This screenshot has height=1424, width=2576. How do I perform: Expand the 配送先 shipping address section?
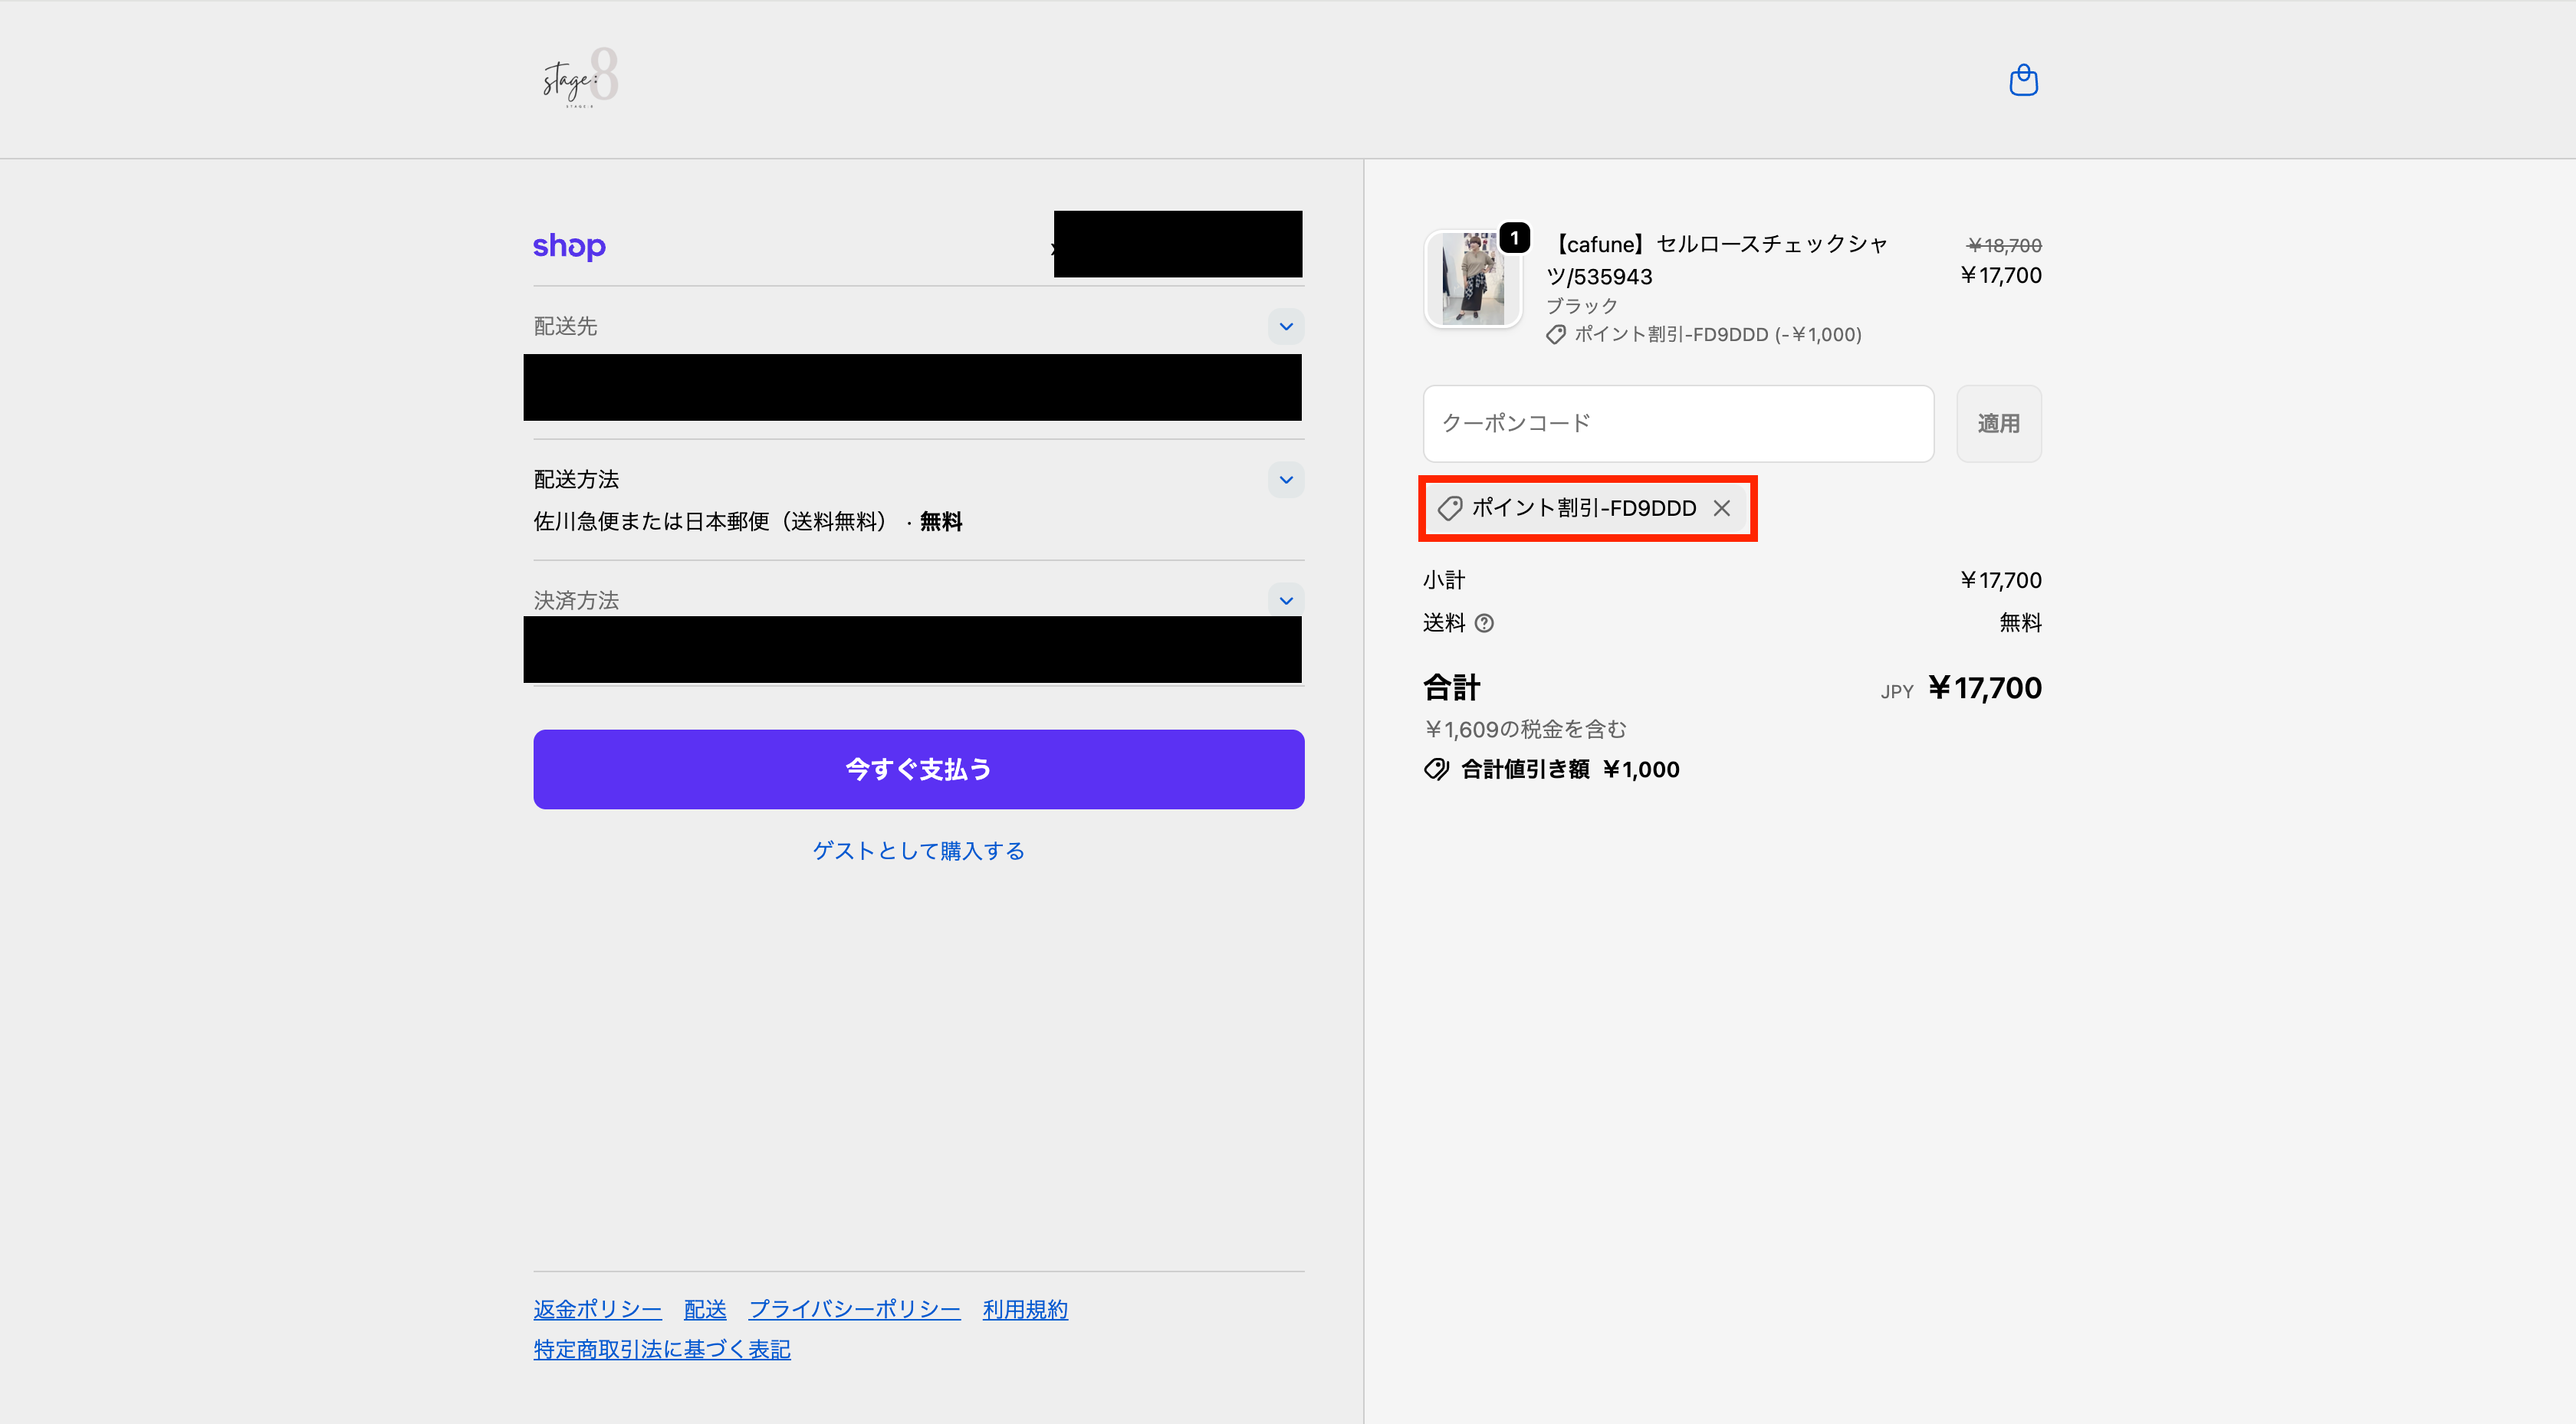(1286, 326)
